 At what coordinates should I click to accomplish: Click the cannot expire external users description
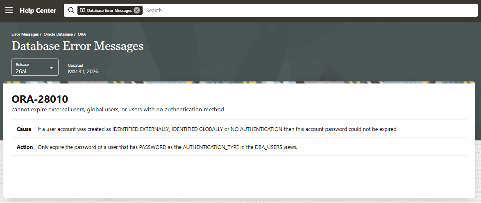118,109
